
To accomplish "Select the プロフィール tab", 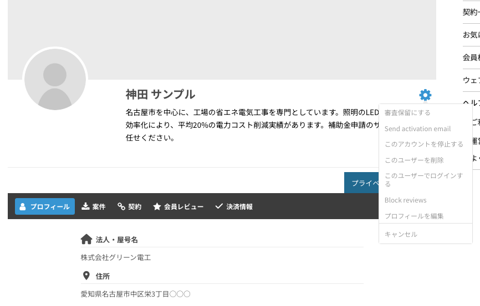I will (45, 206).
